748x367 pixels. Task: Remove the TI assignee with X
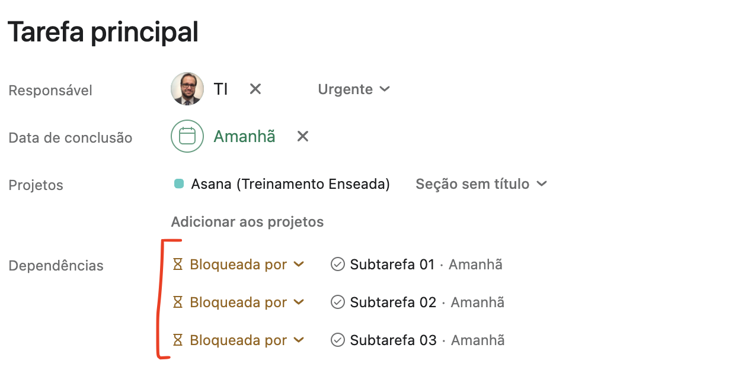[255, 89]
